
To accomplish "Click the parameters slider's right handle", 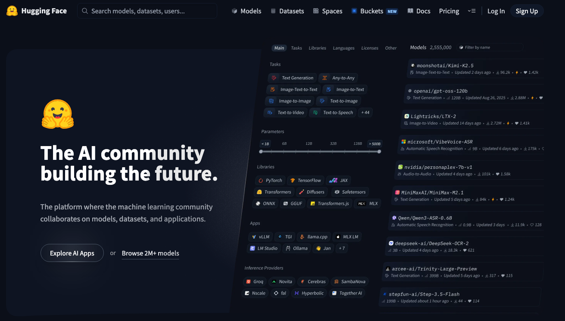I will coord(379,152).
